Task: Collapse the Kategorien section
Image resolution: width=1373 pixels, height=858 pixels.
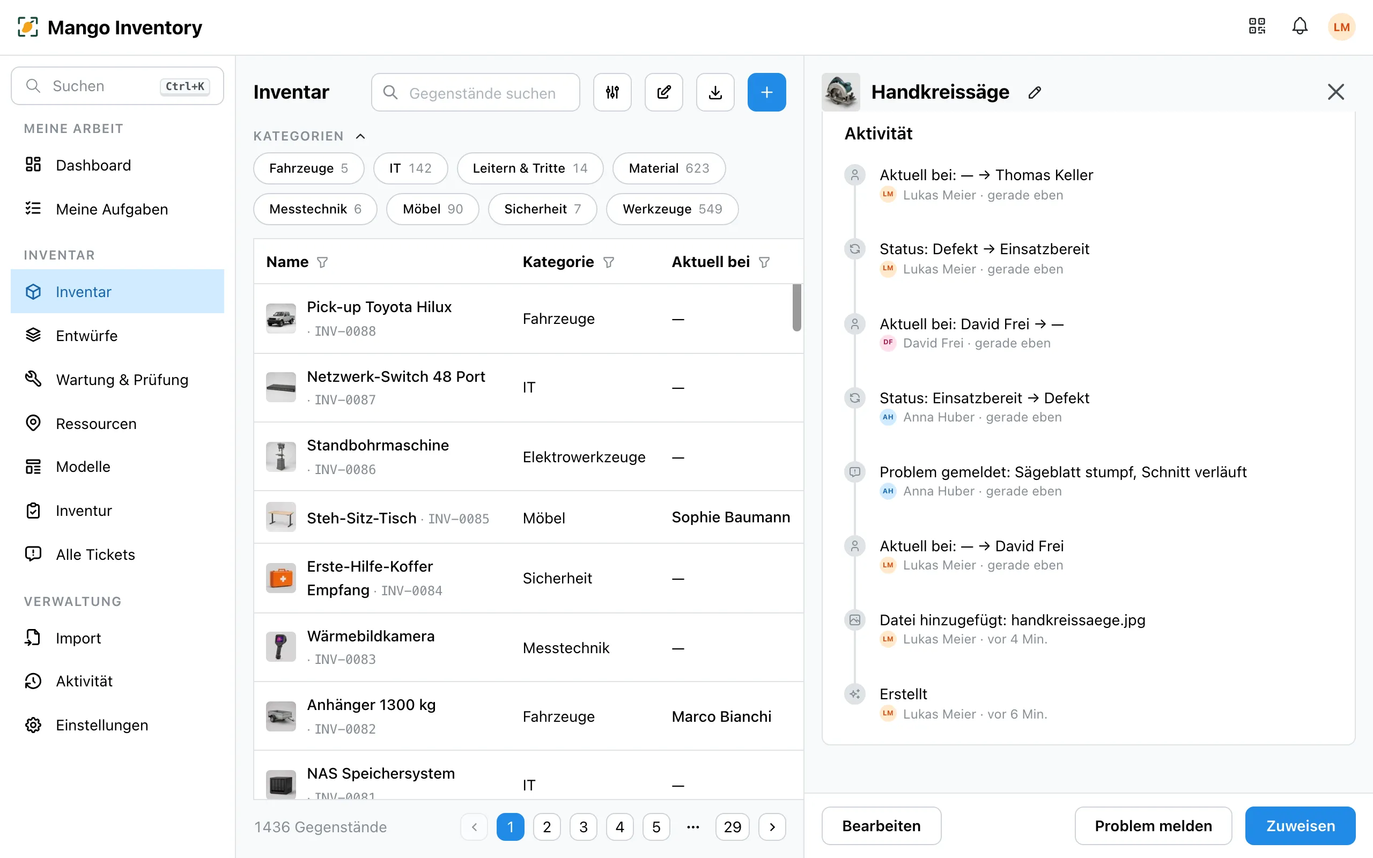Action: coord(360,136)
